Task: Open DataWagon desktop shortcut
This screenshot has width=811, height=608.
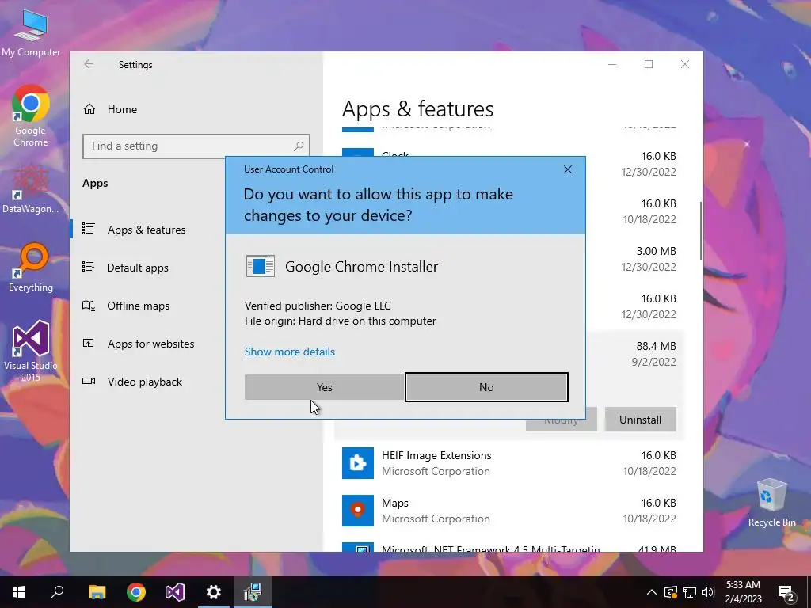Action: point(31,188)
